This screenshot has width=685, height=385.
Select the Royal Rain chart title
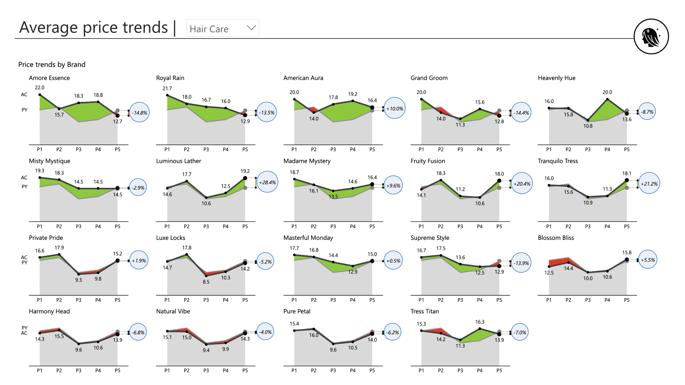coord(170,78)
